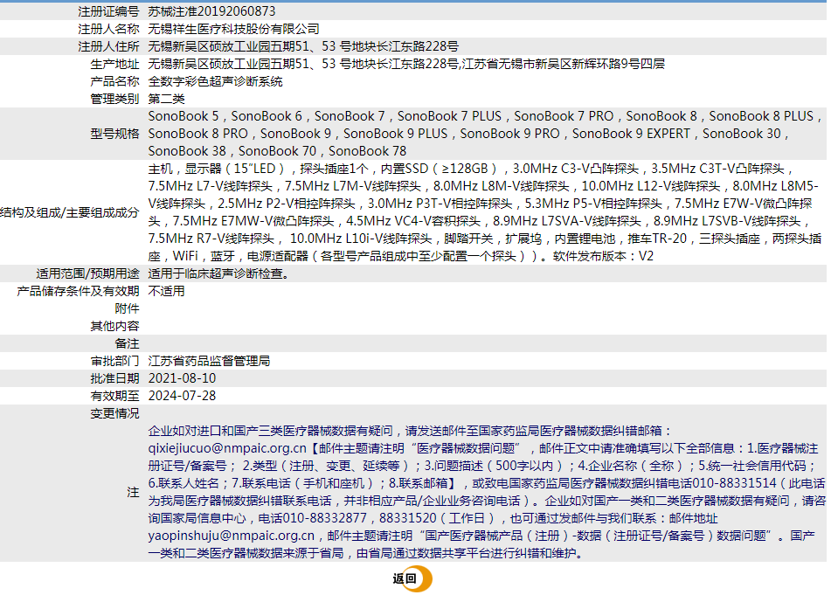Click the 产品名称 label
The width and height of the screenshot is (831, 595).
click(115, 81)
